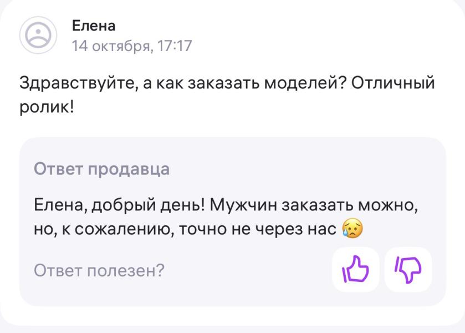Click the 'Ответ полезен?' label

[x=99, y=270]
